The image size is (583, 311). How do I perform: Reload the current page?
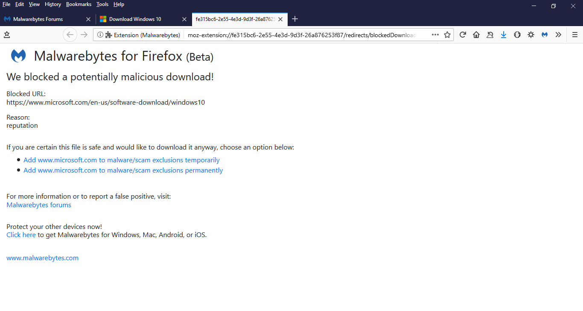click(x=463, y=35)
